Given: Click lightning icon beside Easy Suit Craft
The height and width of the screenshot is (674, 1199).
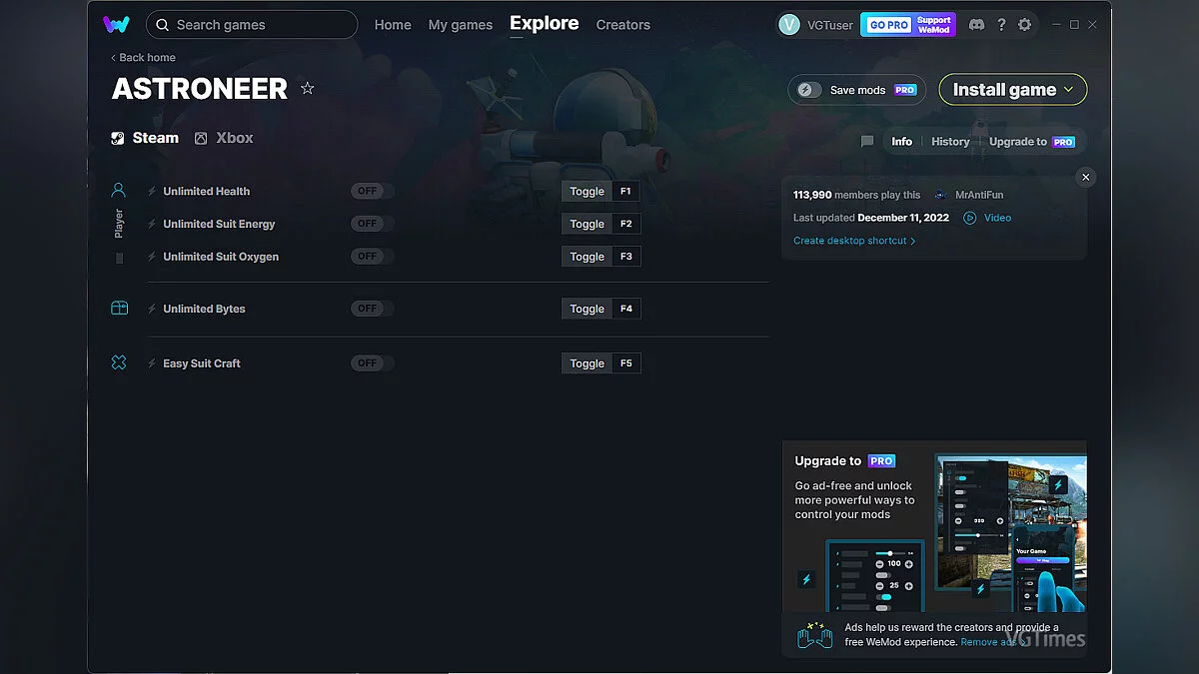Looking at the screenshot, I should tap(152, 363).
